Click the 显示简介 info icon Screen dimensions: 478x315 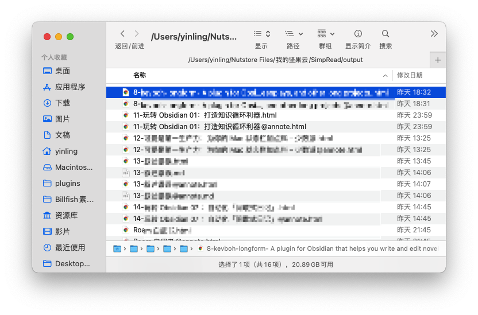pyautogui.click(x=358, y=33)
